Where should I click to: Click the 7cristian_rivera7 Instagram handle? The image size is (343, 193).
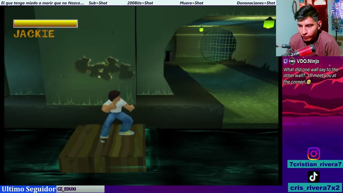(x=315, y=164)
